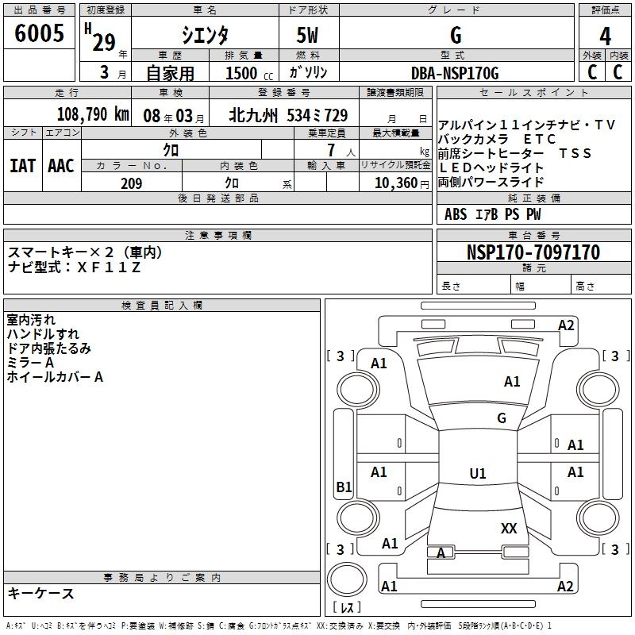Select the A2 mark at the diagram's top right
Screen dimensions: 635x635
coord(566,325)
